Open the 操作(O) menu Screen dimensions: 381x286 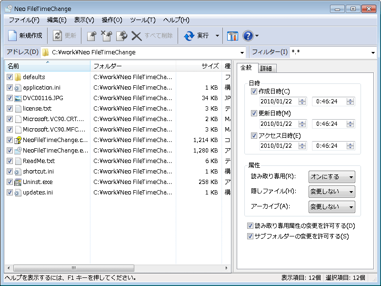pos(112,20)
